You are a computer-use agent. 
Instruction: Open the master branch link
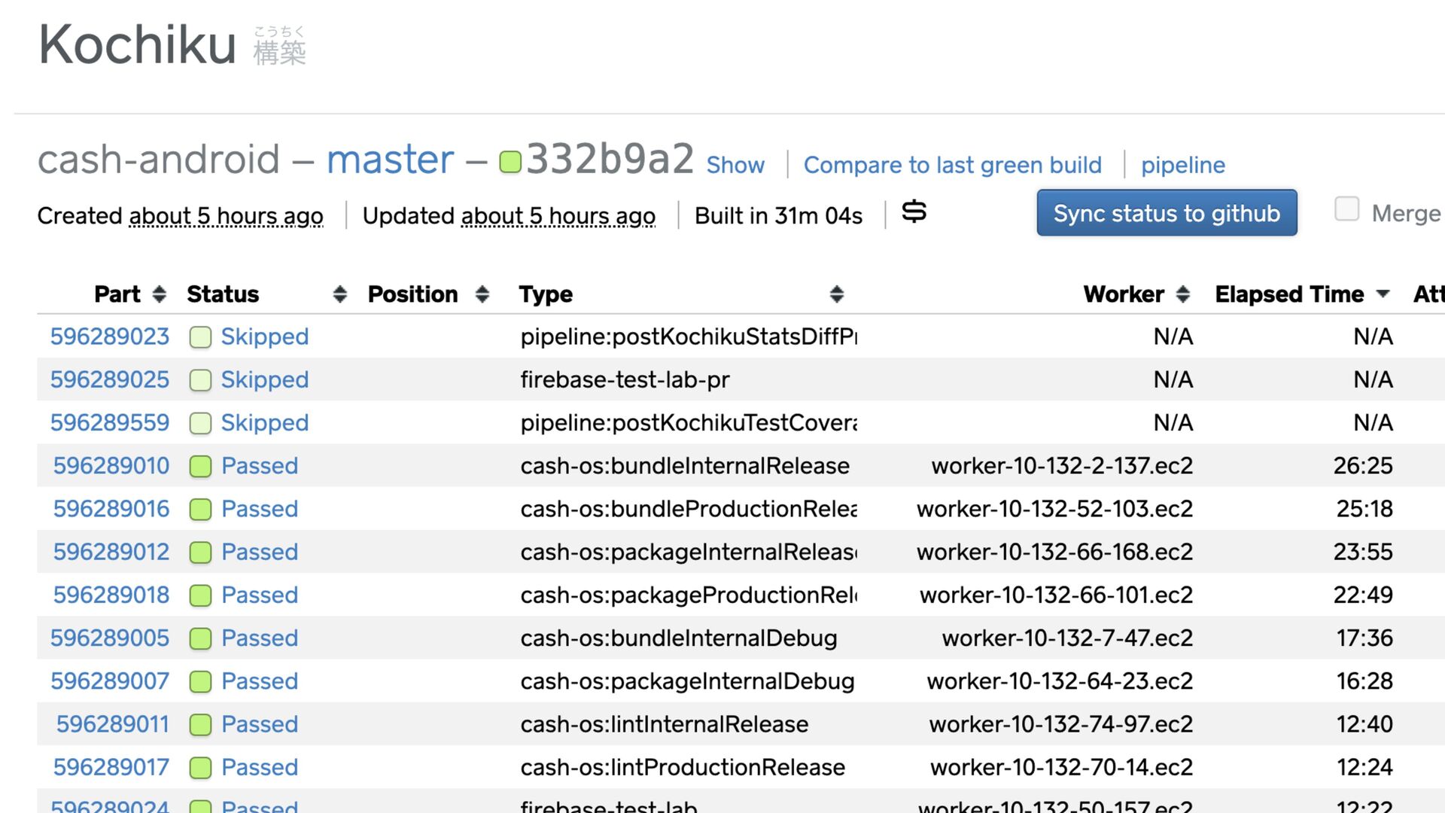(x=390, y=160)
